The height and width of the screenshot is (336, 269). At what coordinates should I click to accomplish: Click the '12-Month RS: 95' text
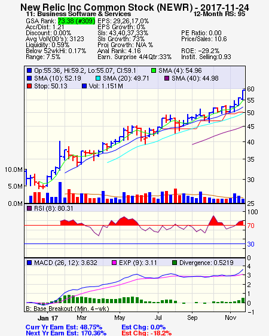click(219, 14)
